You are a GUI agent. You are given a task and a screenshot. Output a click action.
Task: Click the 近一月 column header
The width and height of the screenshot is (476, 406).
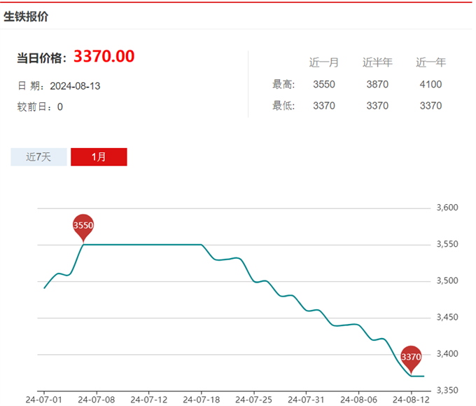[x=324, y=62]
